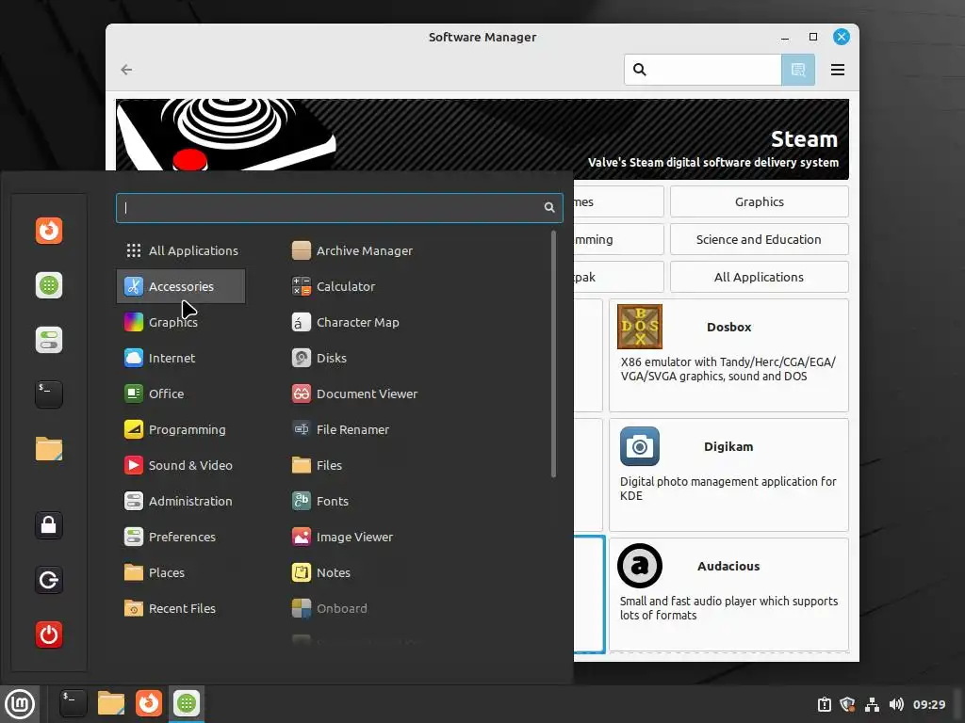Launch File Renamer
Image resolution: width=965 pixels, height=723 pixels.
(x=341, y=429)
